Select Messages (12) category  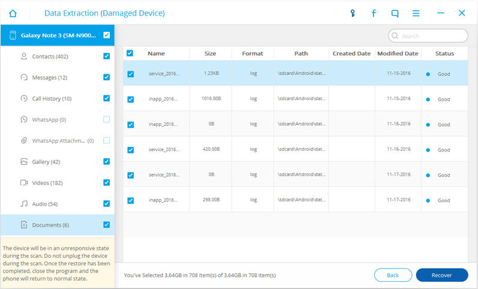click(49, 77)
